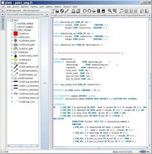
Task: Click the Unsplit view icon
Action: coord(126,11)
